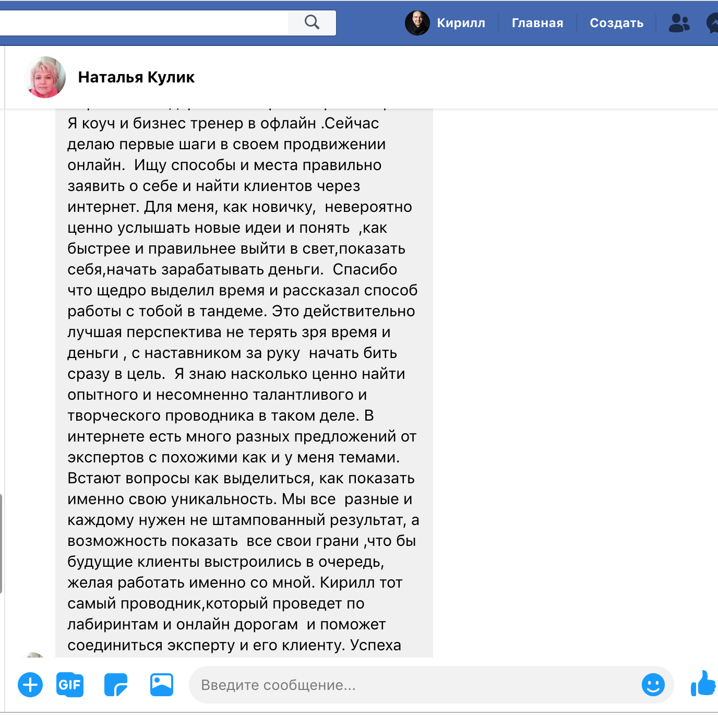The width and height of the screenshot is (718, 715).
Task: Attach a photo using the image icon
Action: (x=161, y=685)
